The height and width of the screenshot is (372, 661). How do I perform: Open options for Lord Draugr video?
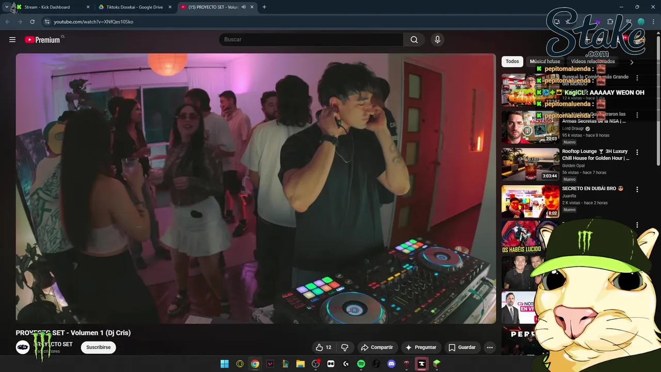point(637,115)
